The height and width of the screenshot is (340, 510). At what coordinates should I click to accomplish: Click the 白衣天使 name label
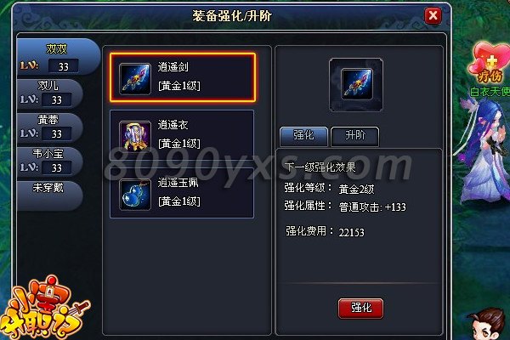490,92
